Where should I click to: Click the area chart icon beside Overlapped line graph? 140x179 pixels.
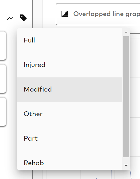(65, 14)
